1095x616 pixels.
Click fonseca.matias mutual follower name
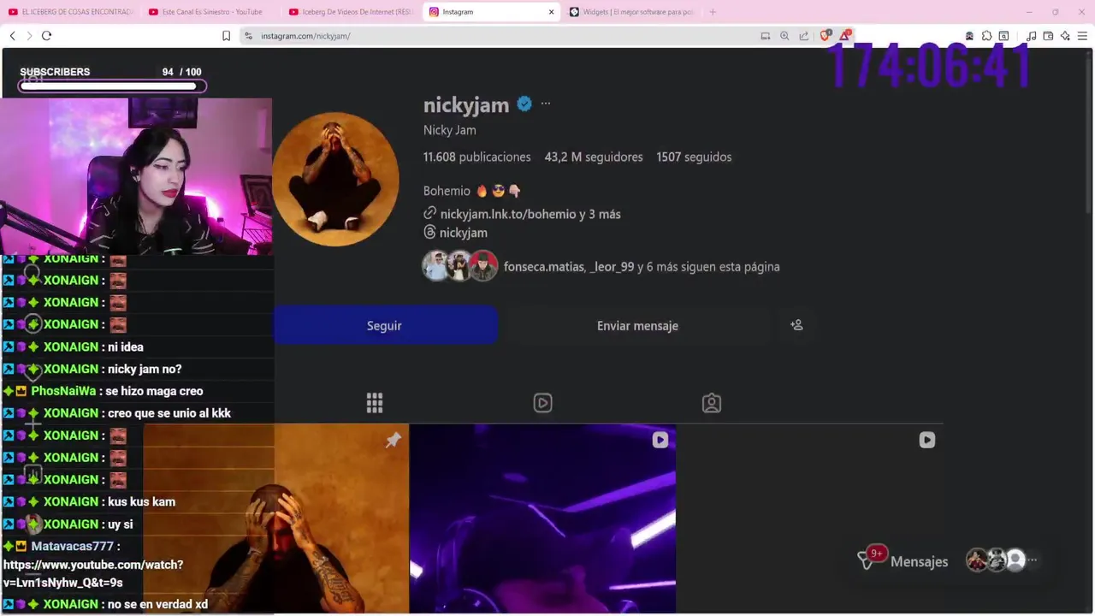click(x=544, y=267)
